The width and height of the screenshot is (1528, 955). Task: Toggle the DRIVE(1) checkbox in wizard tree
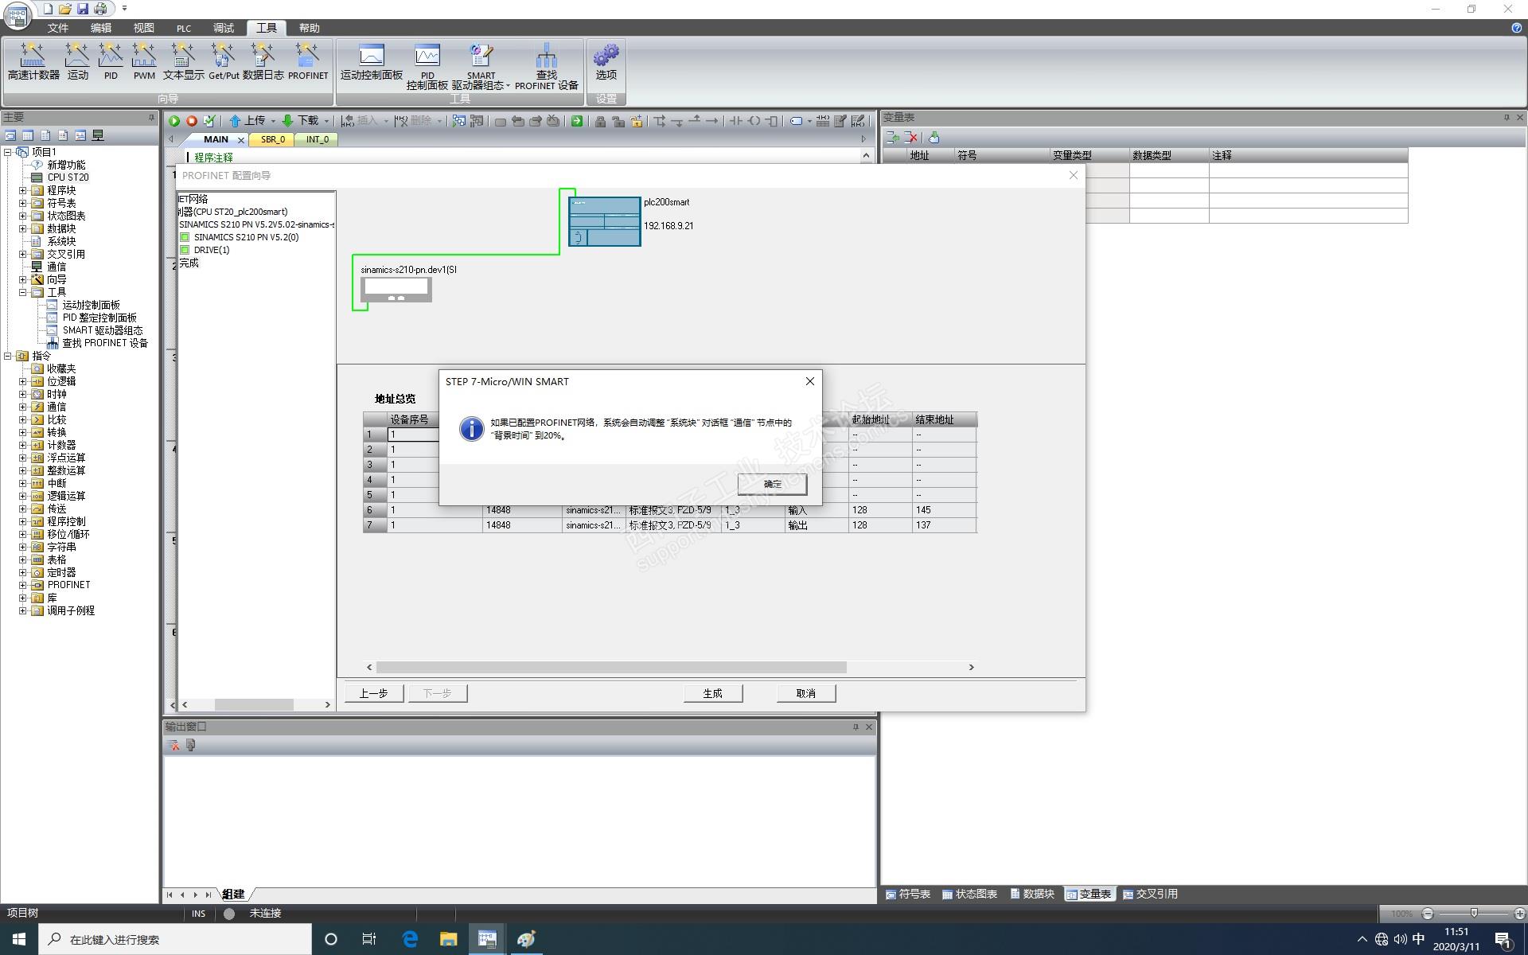coord(185,250)
